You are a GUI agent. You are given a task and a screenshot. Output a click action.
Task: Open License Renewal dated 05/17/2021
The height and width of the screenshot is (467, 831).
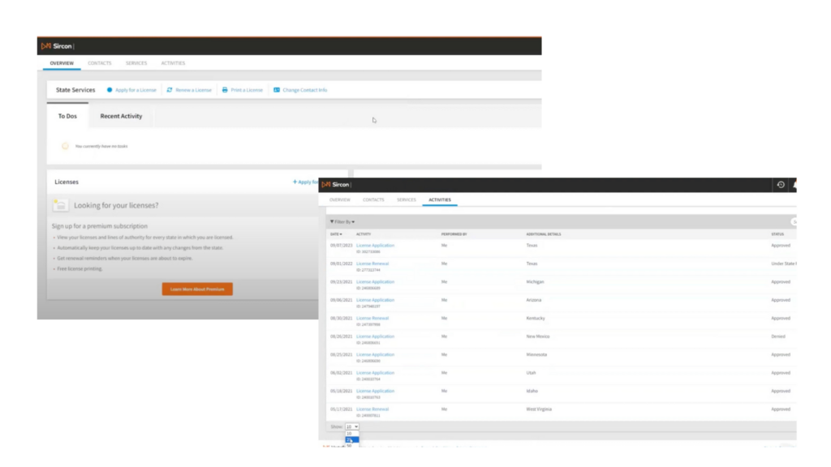click(372, 409)
